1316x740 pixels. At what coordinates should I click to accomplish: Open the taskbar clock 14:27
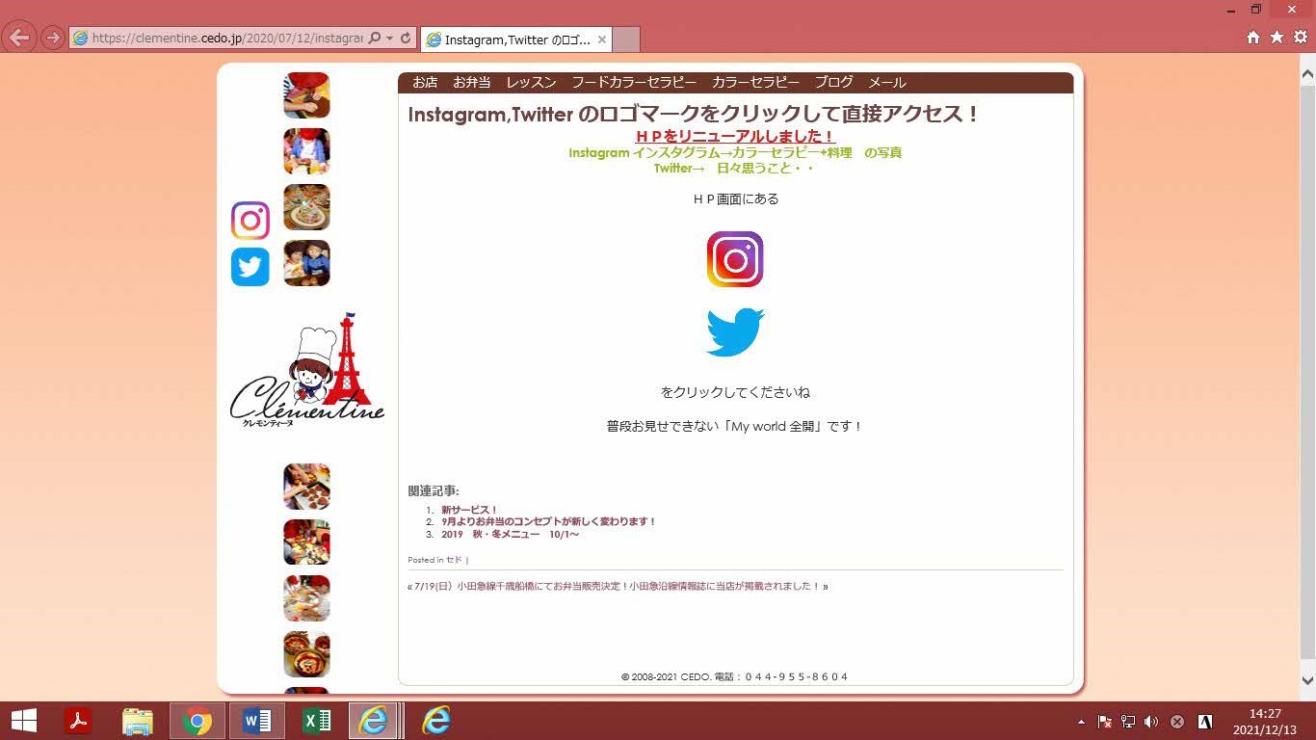coord(1265,721)
